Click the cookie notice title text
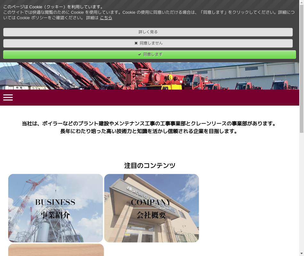The width and height of the screenshot is (304, 256). (53, 7)
